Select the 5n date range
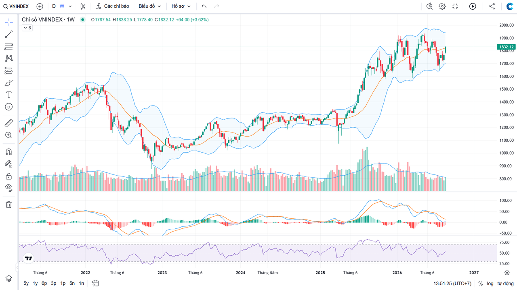The width and height of the screenshot is (517, 290). point(72,283)
